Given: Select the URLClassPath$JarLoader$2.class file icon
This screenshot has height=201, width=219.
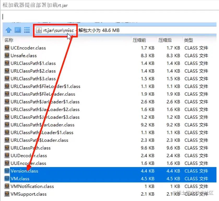Looking at the screenshot, I should click(x=7, y=109).
